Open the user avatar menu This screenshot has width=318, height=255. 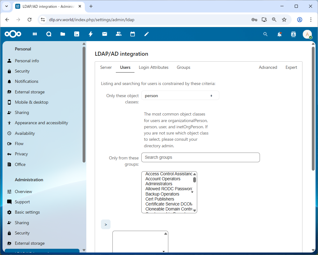pyautogui.click(x=307, y=34)
